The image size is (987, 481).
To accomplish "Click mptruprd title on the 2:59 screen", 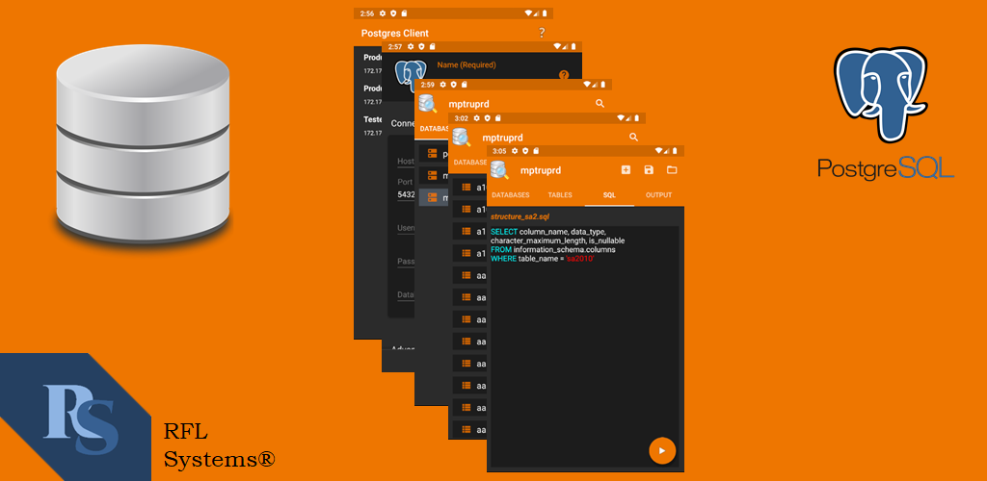I will pos(469,104).
